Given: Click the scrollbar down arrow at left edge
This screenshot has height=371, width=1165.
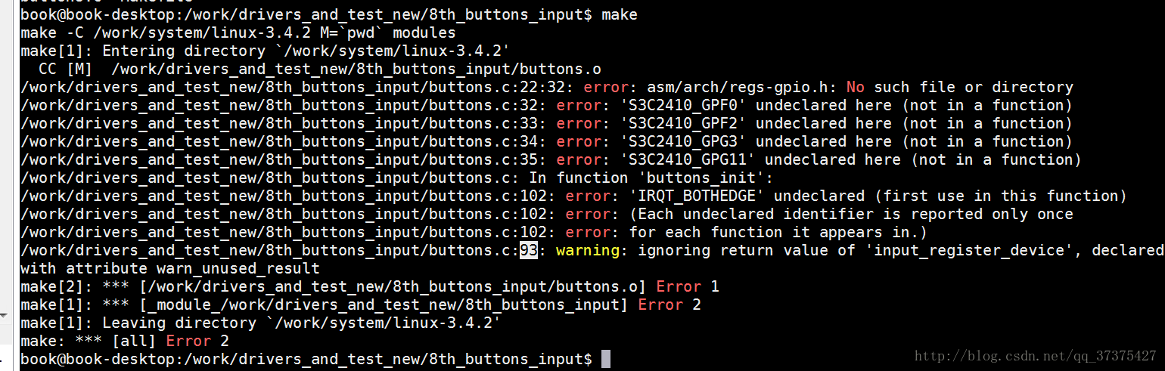Looking at the screenshot, I should pos(5,316).
